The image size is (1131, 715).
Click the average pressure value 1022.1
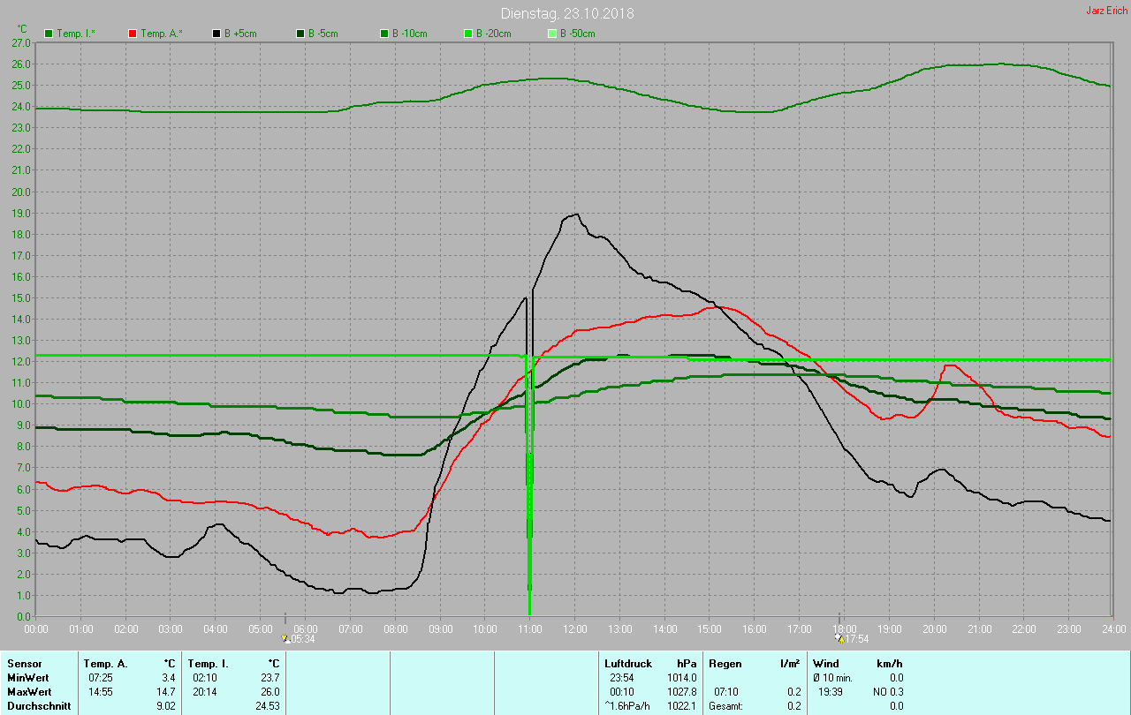pos(683,706)
